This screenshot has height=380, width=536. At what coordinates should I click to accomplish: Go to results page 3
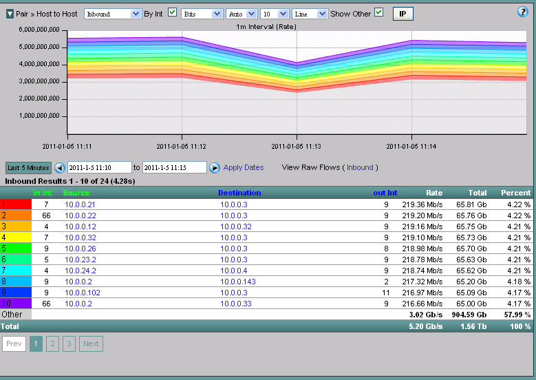(69, 344)
